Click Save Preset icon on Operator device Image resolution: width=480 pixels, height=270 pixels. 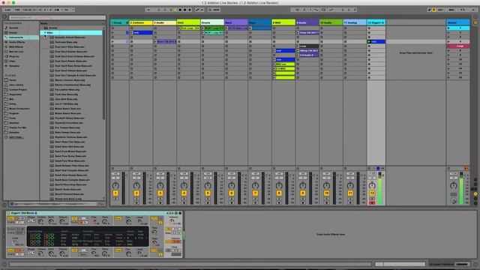click(180, 213)
